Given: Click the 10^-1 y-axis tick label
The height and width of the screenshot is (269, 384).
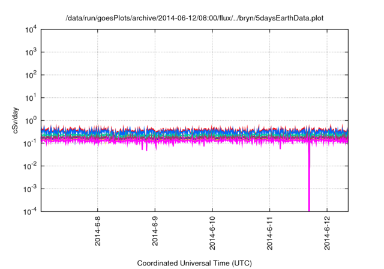Looking at the screenshot, I should coord(30,144).
